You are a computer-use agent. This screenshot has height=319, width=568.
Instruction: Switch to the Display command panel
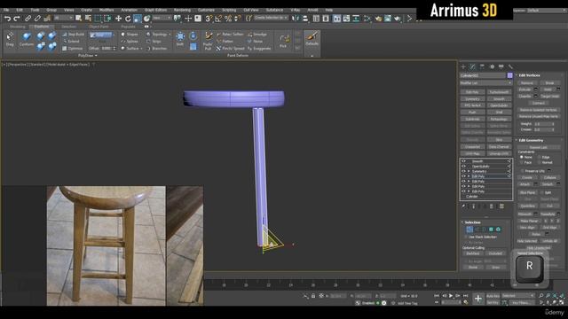501,67
